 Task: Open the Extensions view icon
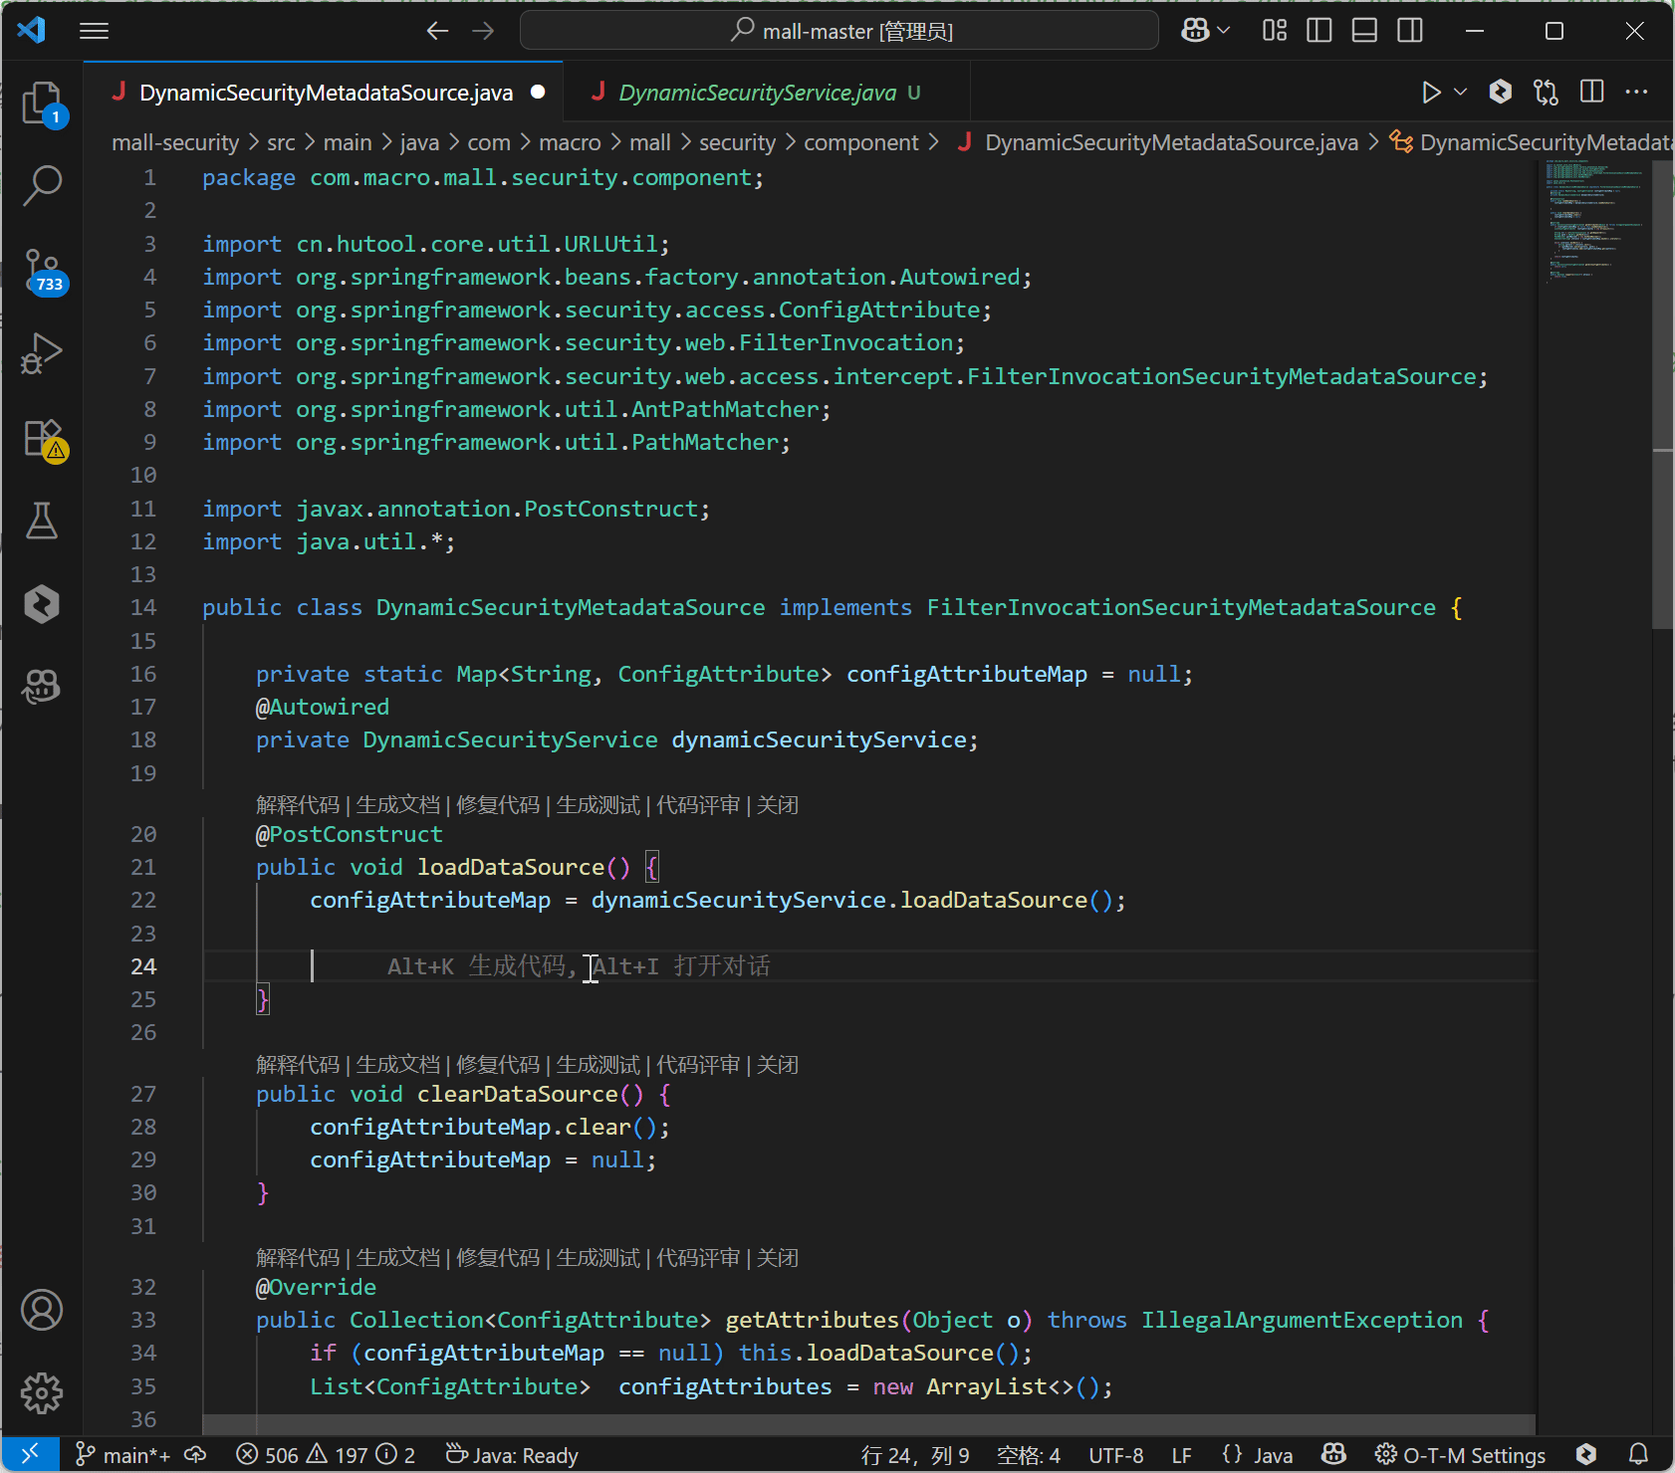click(42, 438)
